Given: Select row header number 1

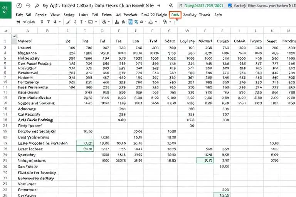Looking at the screenshot, I should click(x=5, y=41).
